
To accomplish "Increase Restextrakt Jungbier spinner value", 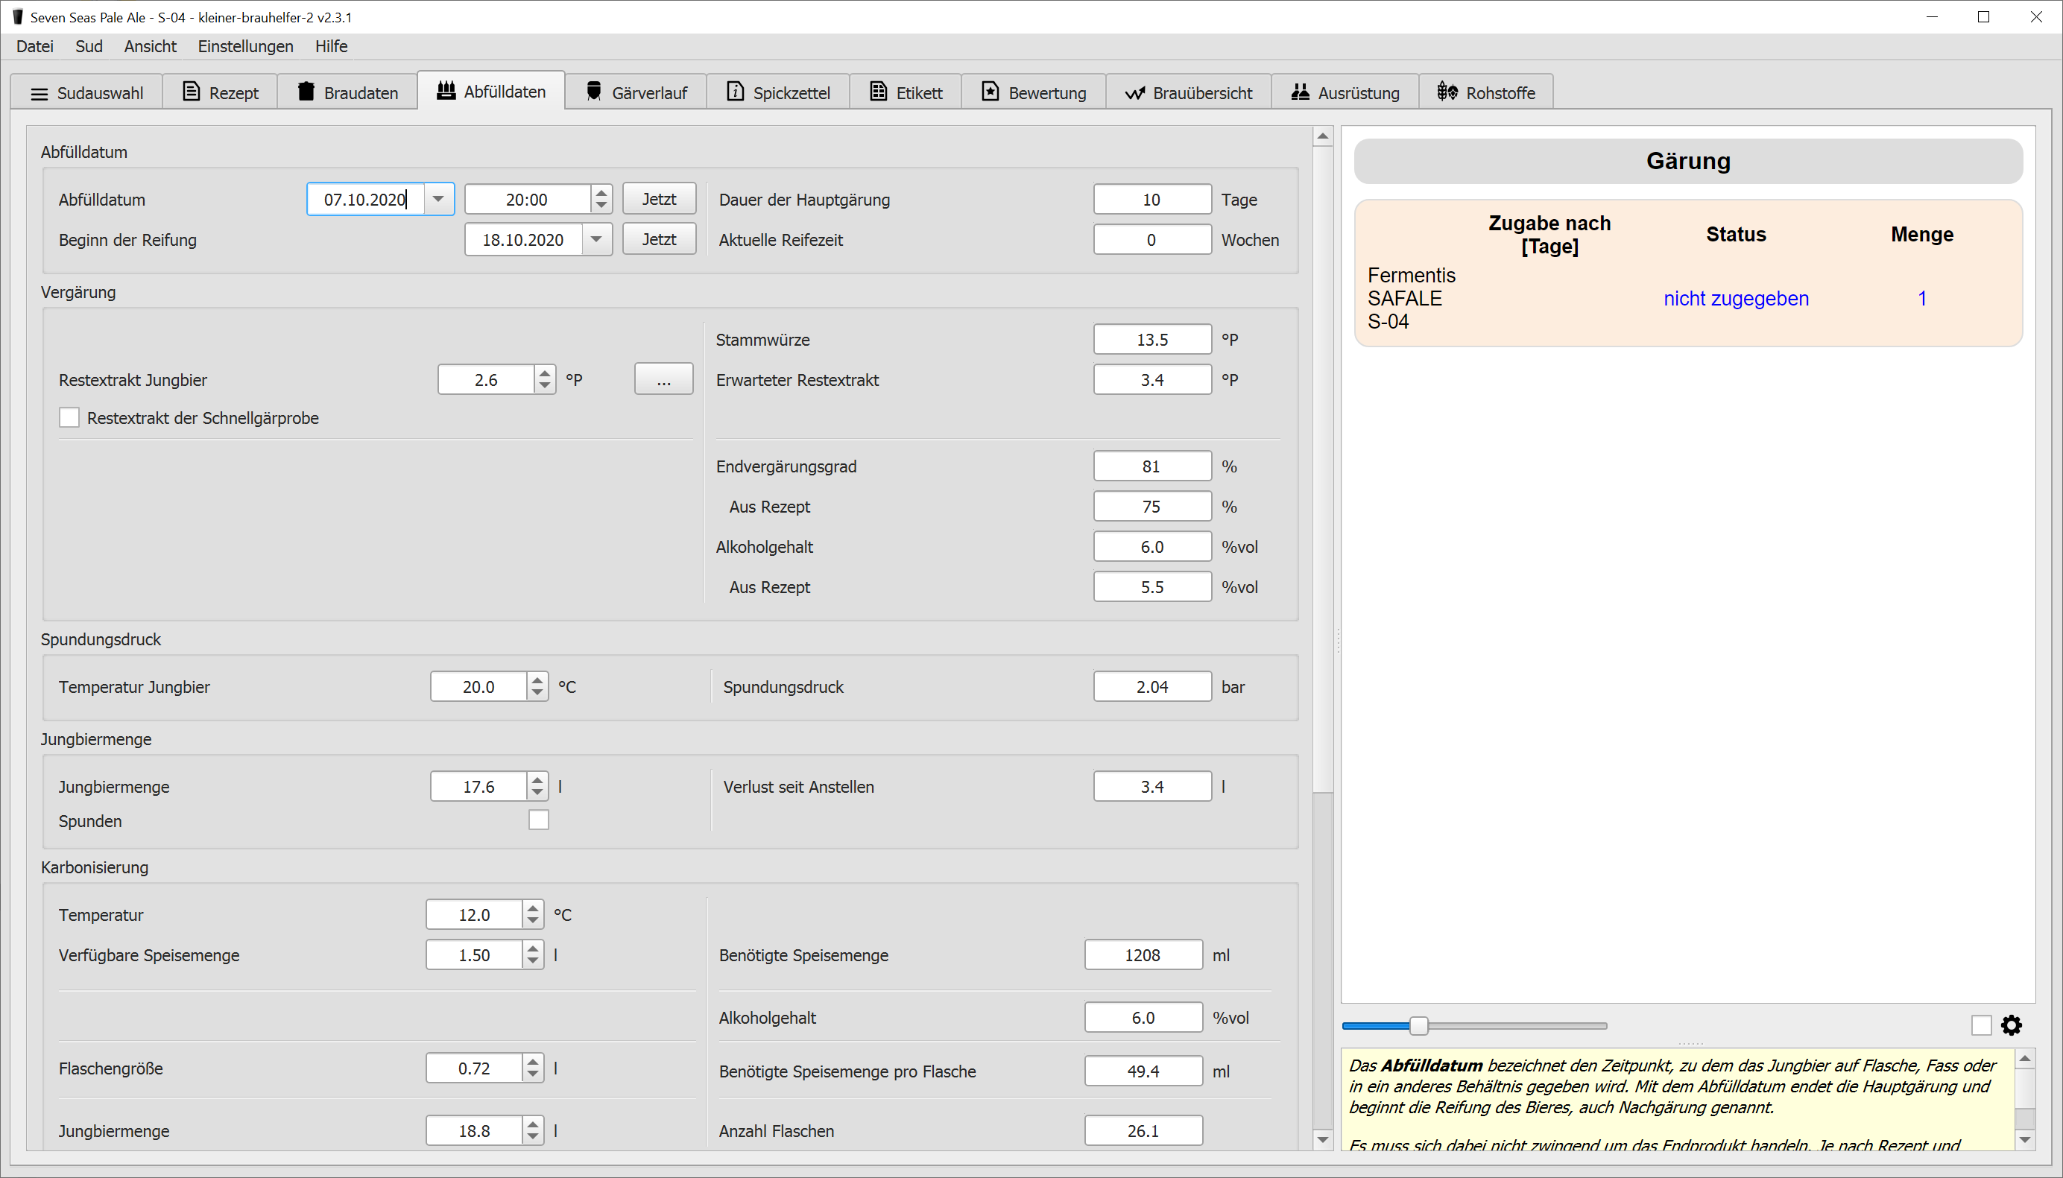I will coord(546,373).
